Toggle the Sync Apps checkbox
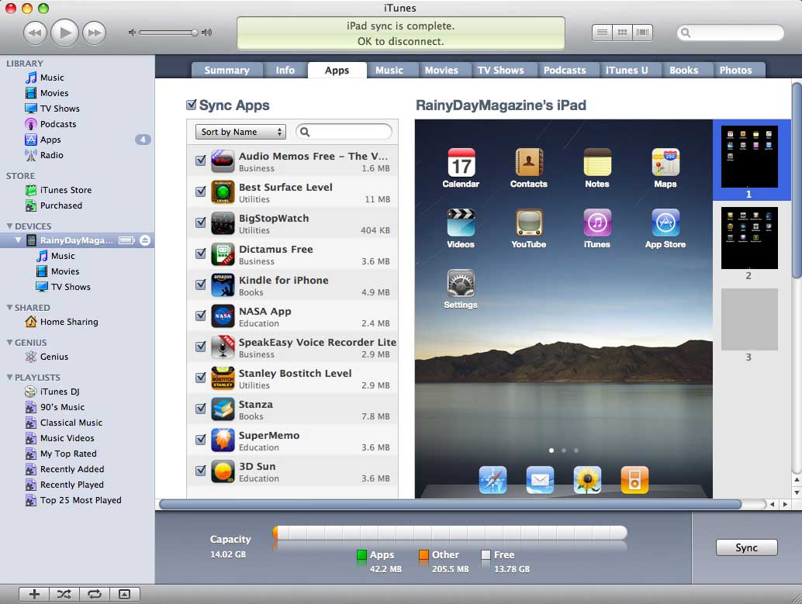Viewport: 802px width, 604px height. [x=192, y=105]
